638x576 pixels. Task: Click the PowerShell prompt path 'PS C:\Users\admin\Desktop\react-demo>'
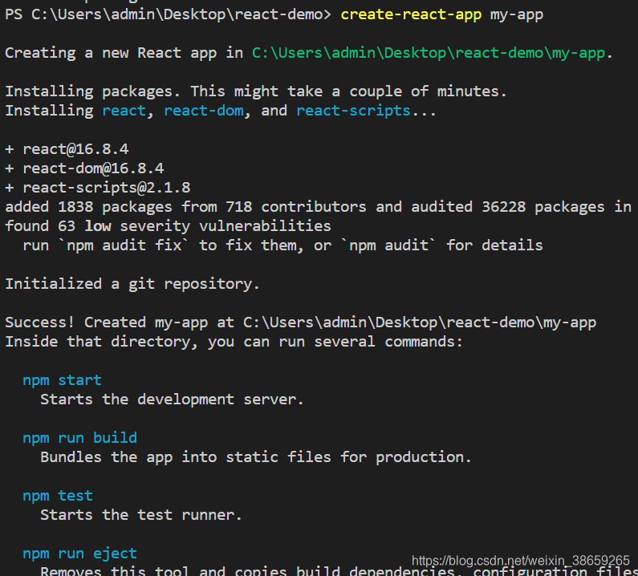tap(168, 14)
